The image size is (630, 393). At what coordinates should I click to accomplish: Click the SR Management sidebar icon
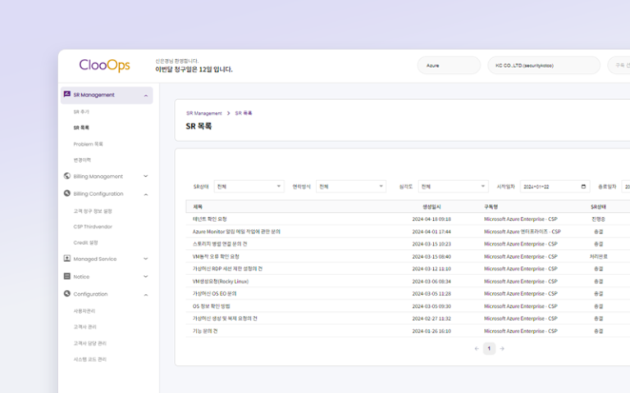[x=66, y=95]
